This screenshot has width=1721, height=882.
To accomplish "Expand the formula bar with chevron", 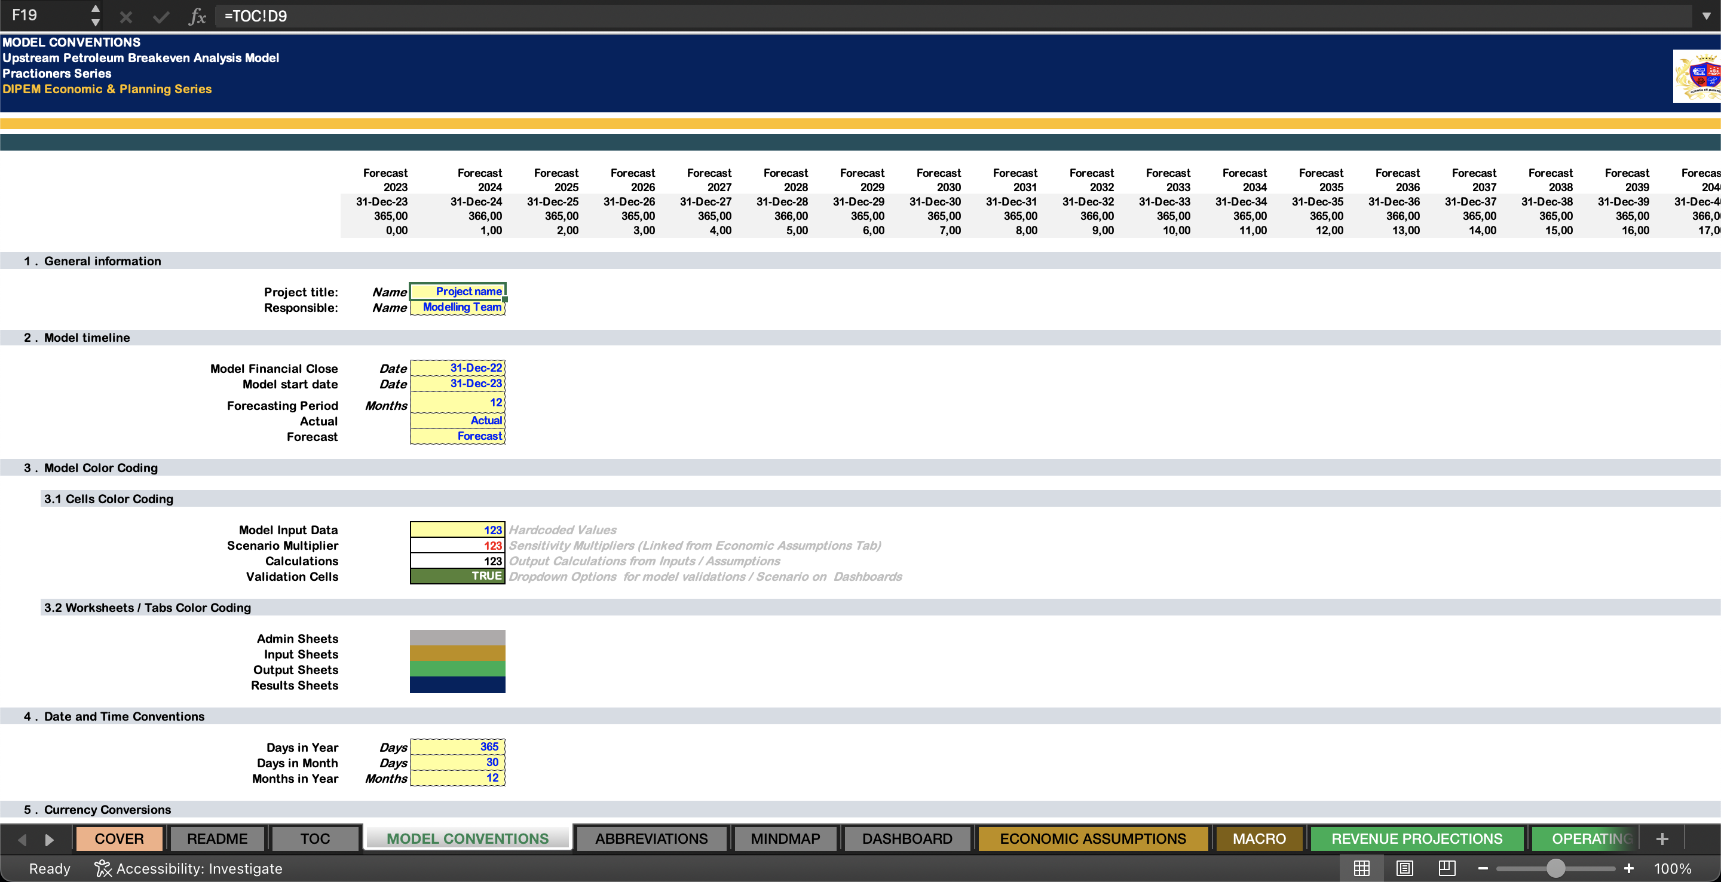I will (1706, 16).
